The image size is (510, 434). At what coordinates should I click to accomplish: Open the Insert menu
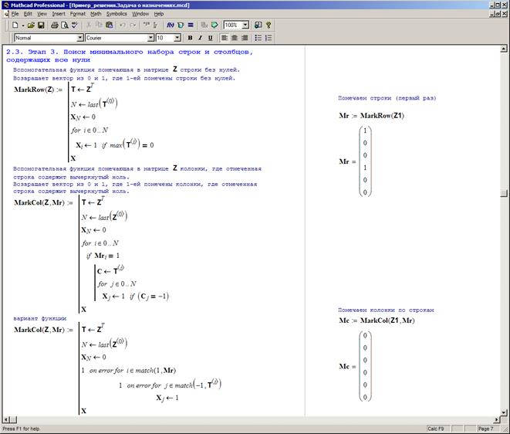[x=59, y=14]
